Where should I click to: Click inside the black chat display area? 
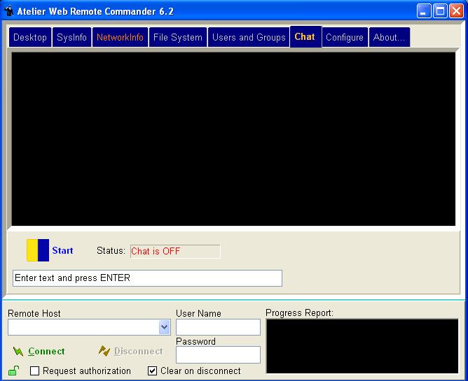[x=233, y=139]
